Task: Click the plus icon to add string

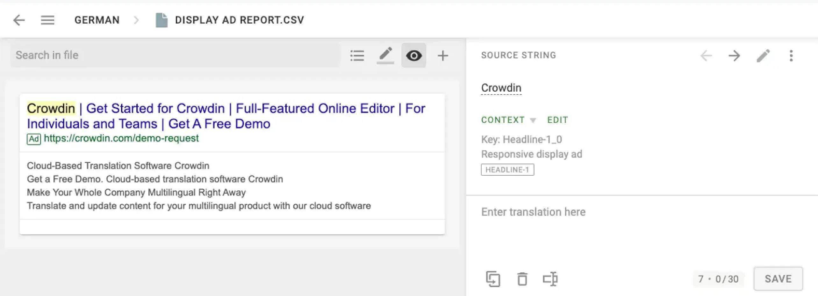Action: [x=443, y=56]
